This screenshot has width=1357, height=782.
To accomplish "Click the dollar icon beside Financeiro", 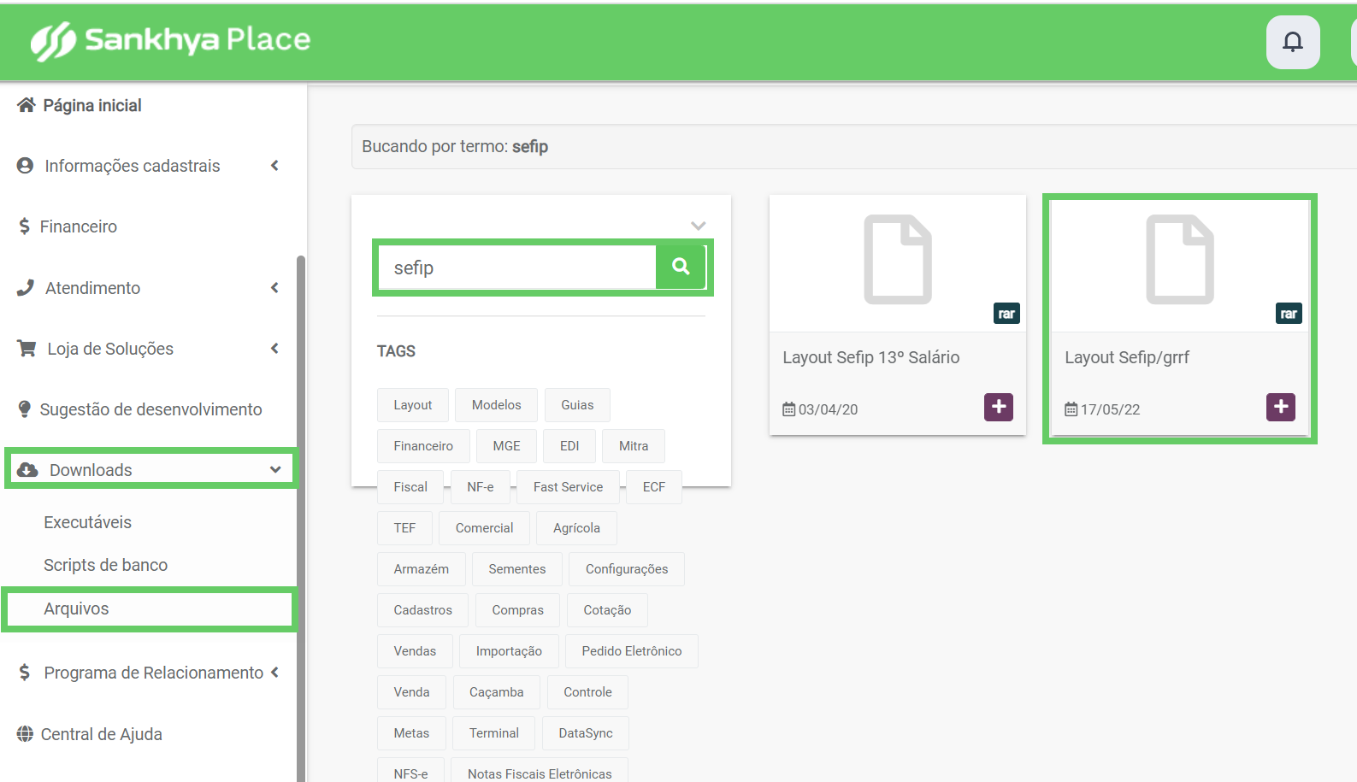I will point(25,226).
